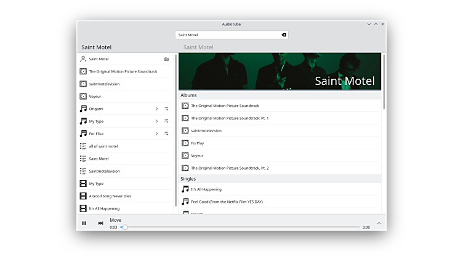Image resolution: width=463 pixels, height=260 pixels.
Task: Play the single It's All Happening
Action: pos(206,189)
